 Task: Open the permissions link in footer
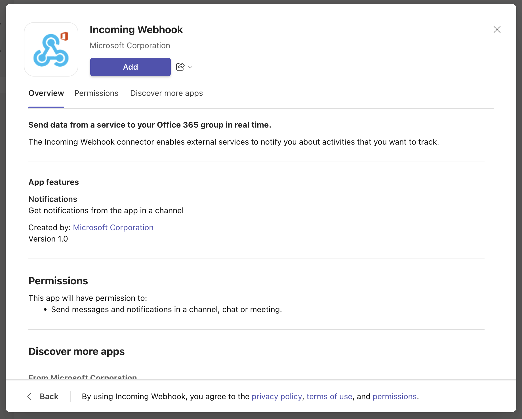(395, 396)
